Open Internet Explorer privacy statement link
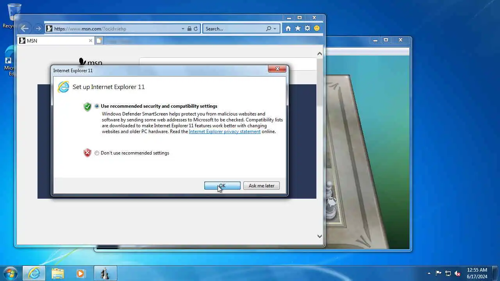 225,132
